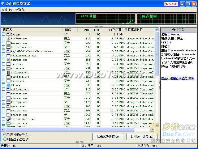Open the blue details hyperlink
The width and height of the screenshot is (198, 149).
pos(177,78)
